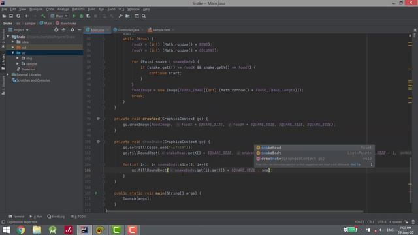
Task: Click the completion popup options dots
Action: click(x=372, y=164)
